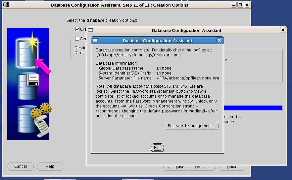Close the middle grey Database Configuration Assistant window
Screen dimensions: 292x180
[283, 30]
